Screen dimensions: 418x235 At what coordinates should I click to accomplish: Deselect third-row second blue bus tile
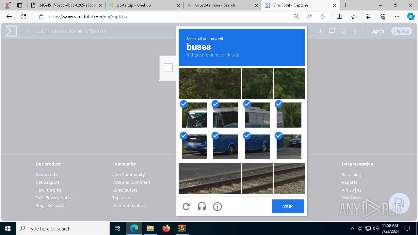point(226,147)
